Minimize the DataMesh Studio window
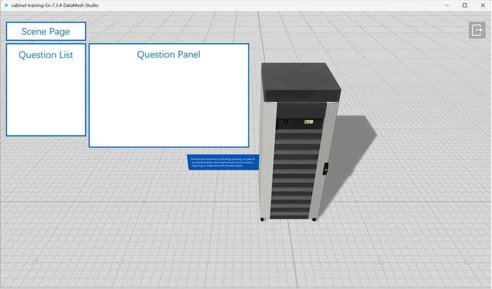492x289 pixels. coord(446,5)
